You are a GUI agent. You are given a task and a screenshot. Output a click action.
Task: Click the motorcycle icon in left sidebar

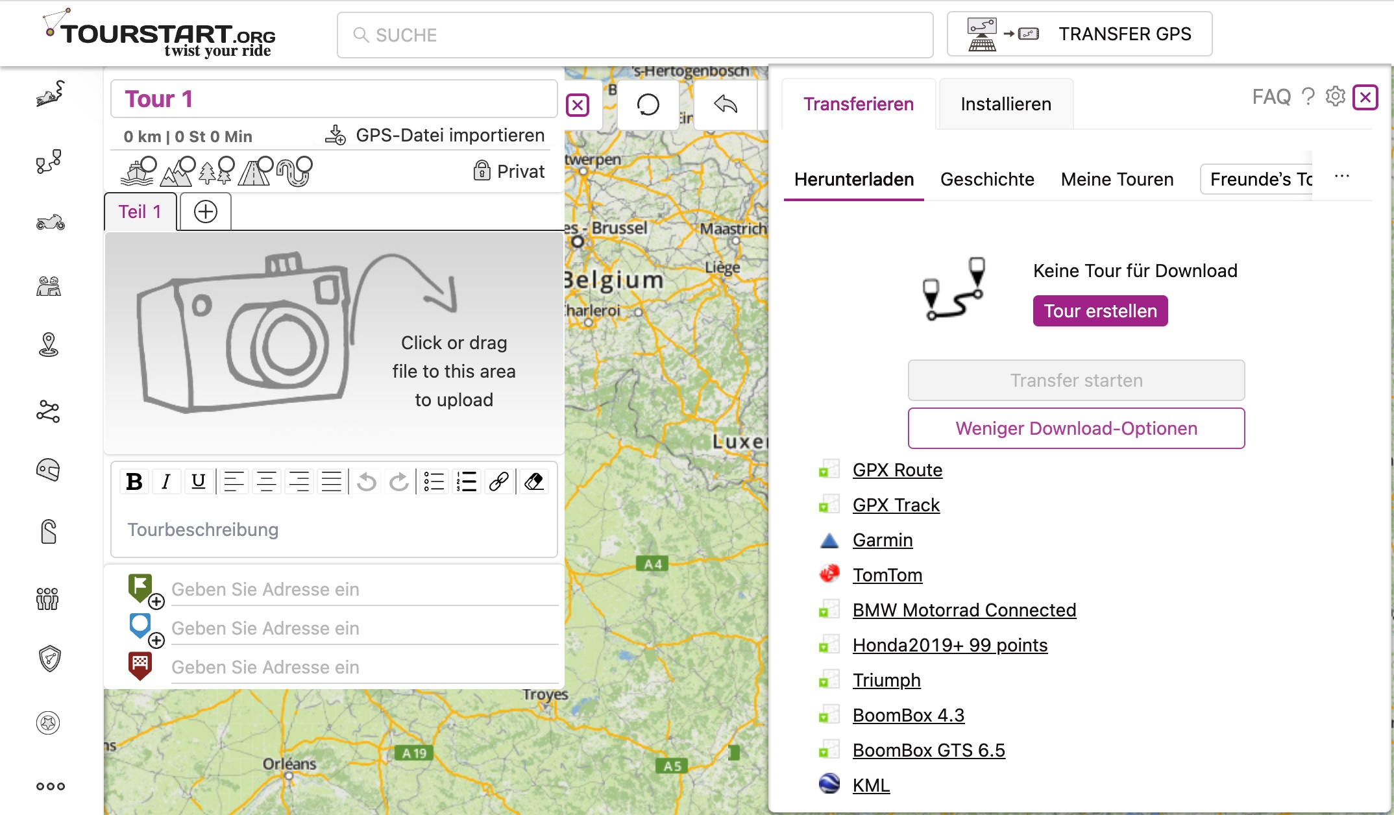click(50, 223)
